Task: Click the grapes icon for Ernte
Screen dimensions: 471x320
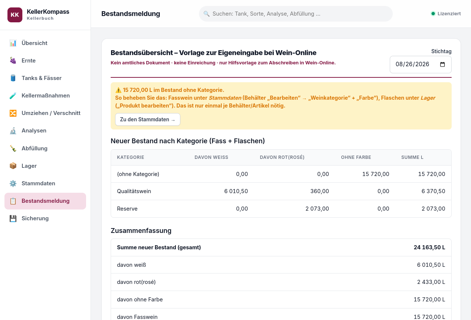Action: click(x=13, y=61)
